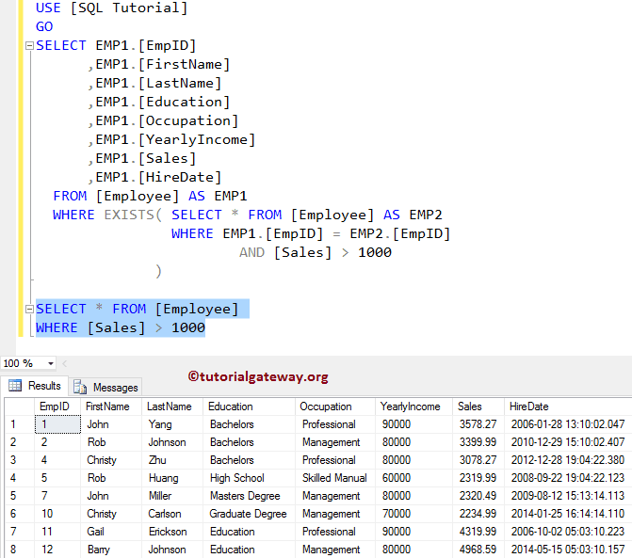Screen dimensions: 632x558
Task: Click the Sales value 4319.99
Action: click(x=478, y=532)
